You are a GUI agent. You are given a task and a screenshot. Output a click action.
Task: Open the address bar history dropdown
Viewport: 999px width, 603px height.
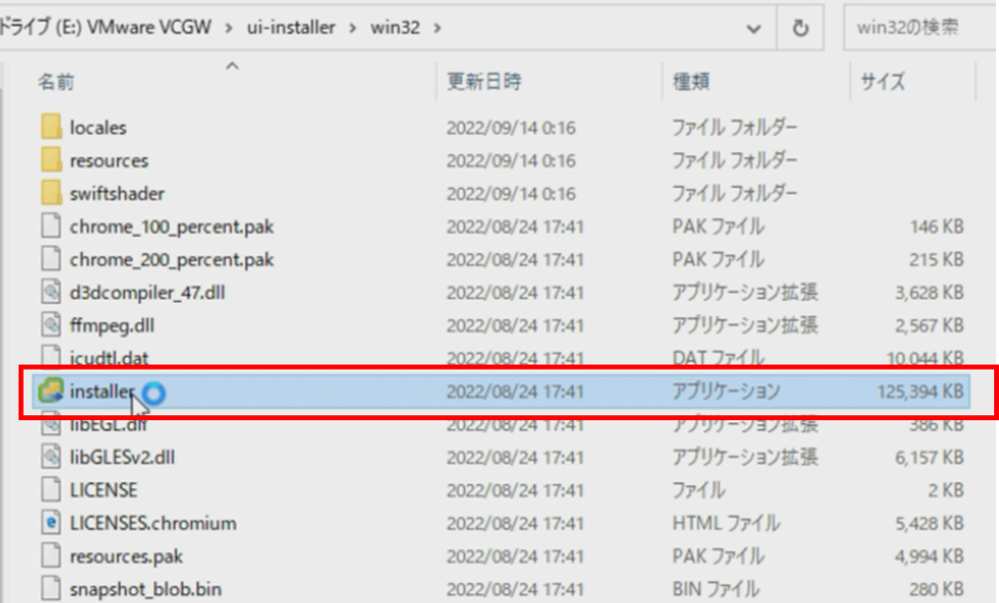[754, 29]
